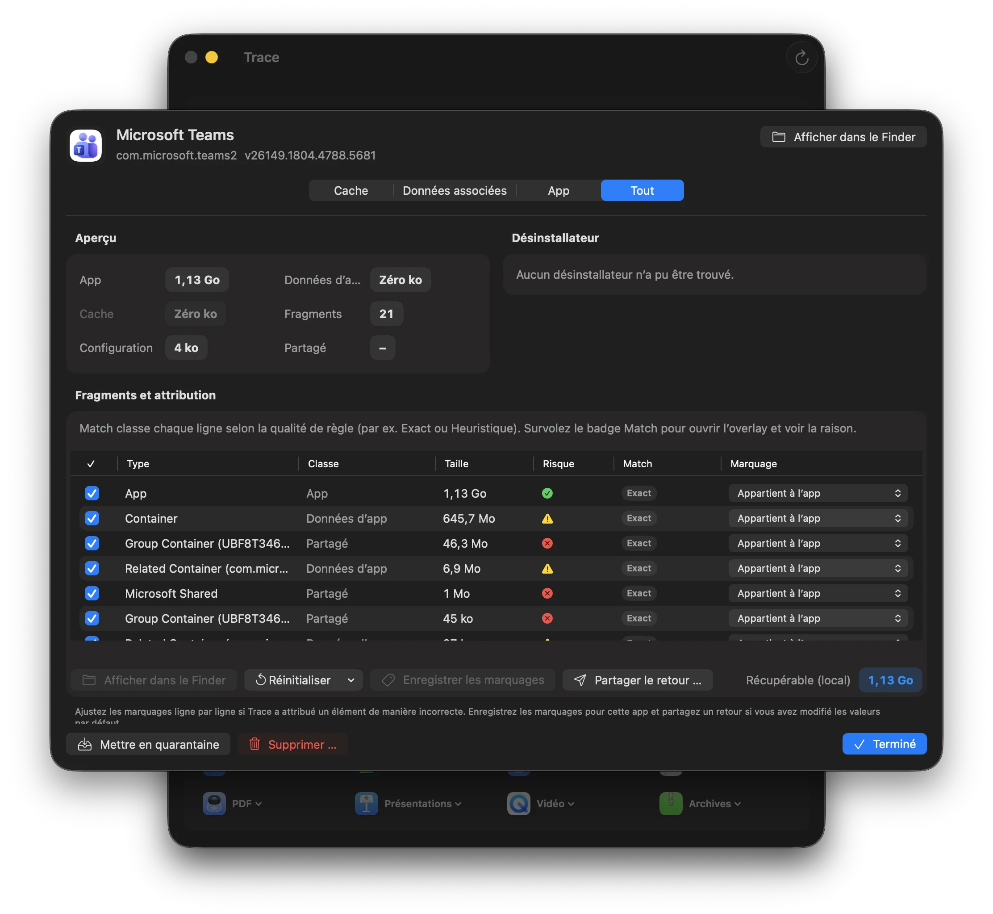Click red risk icon for Microsoft Shared row
This screenshot has width=993, height=914.
click(547, 593)
